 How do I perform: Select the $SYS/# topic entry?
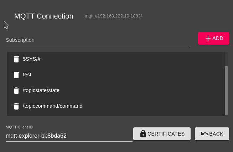tap(32, 59)
